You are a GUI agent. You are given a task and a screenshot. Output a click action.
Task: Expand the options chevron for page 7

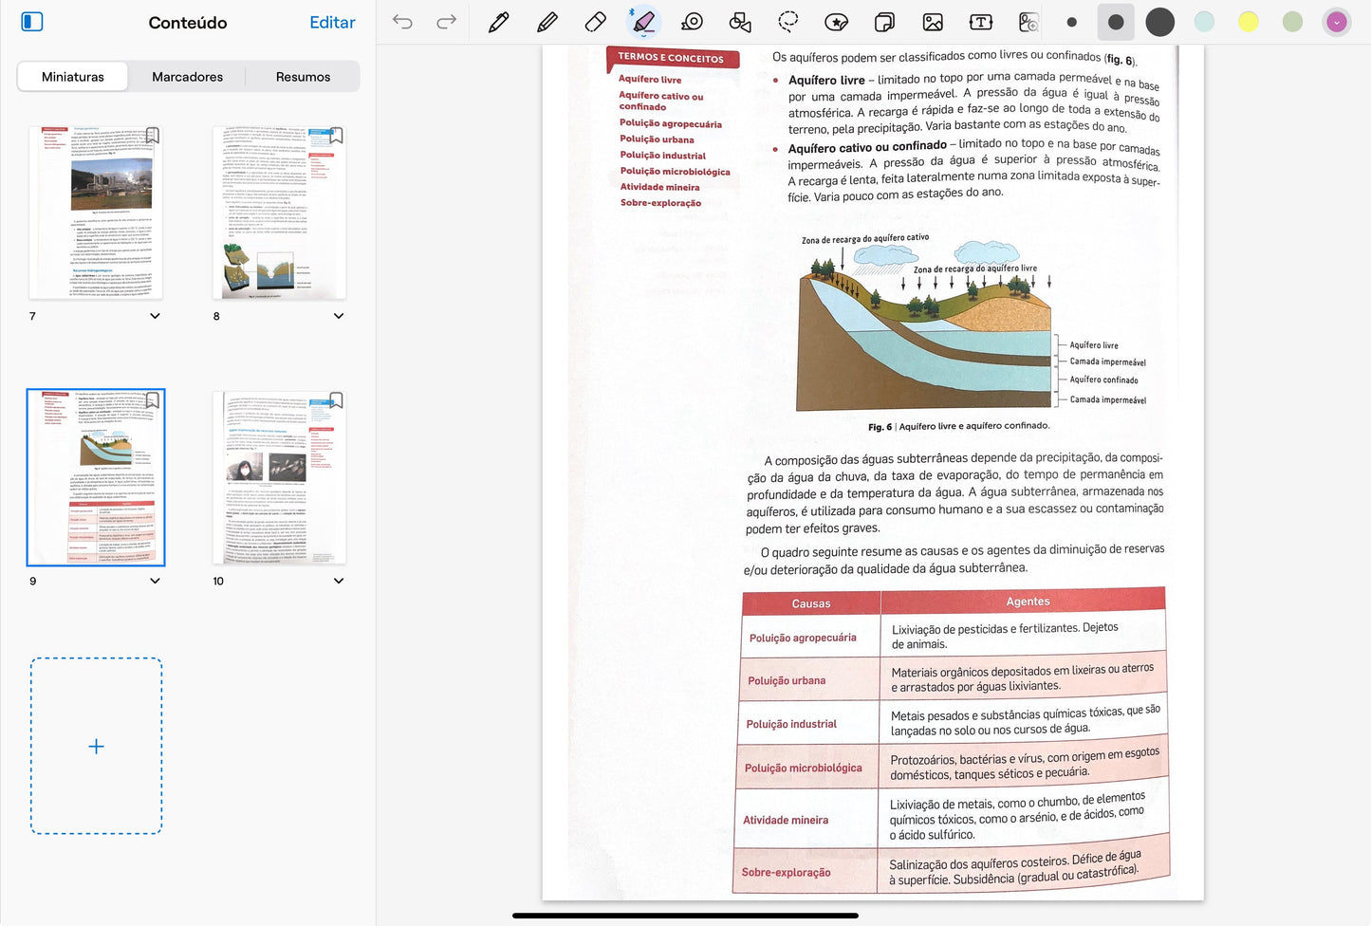click(155, 316)
